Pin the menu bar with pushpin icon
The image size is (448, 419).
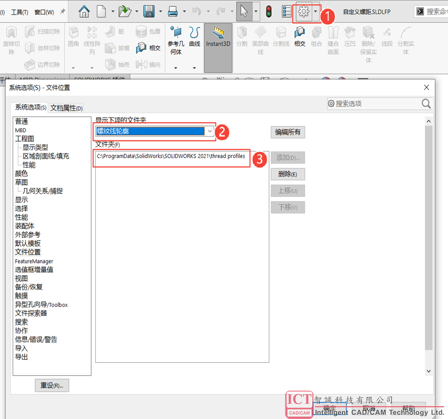pyautogui.click(x=63, y=12)
